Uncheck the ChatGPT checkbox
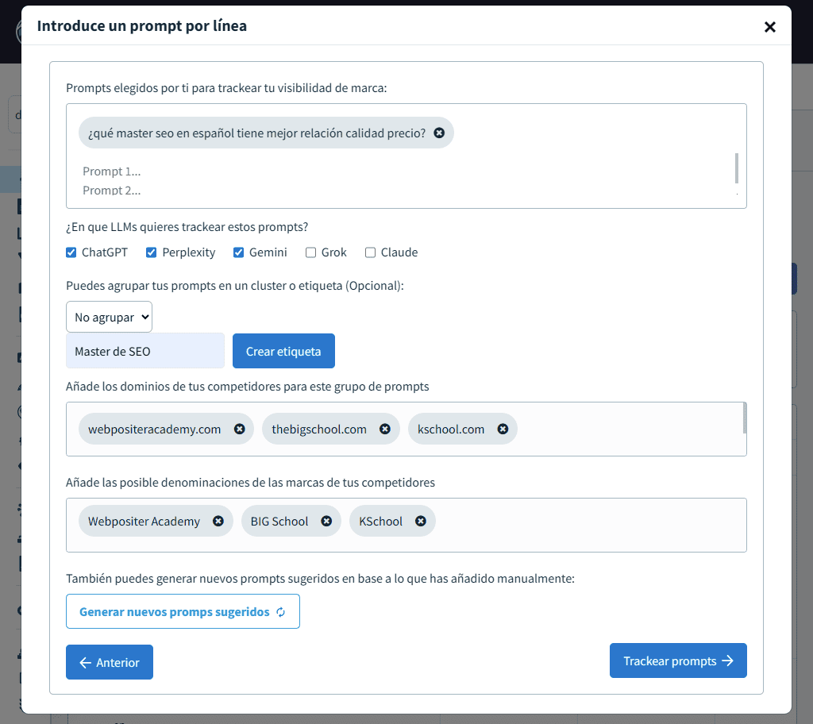 click(x=70, y=252)
